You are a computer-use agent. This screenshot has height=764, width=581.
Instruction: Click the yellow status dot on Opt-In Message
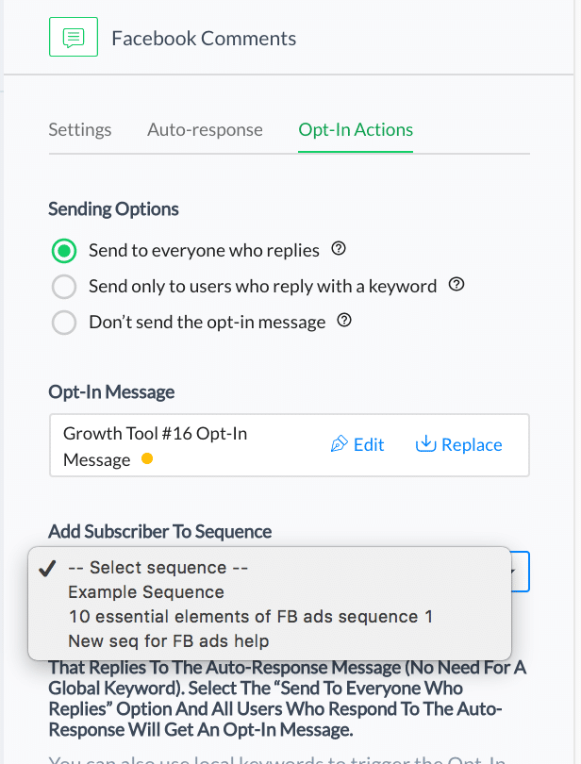coord(147,458)
